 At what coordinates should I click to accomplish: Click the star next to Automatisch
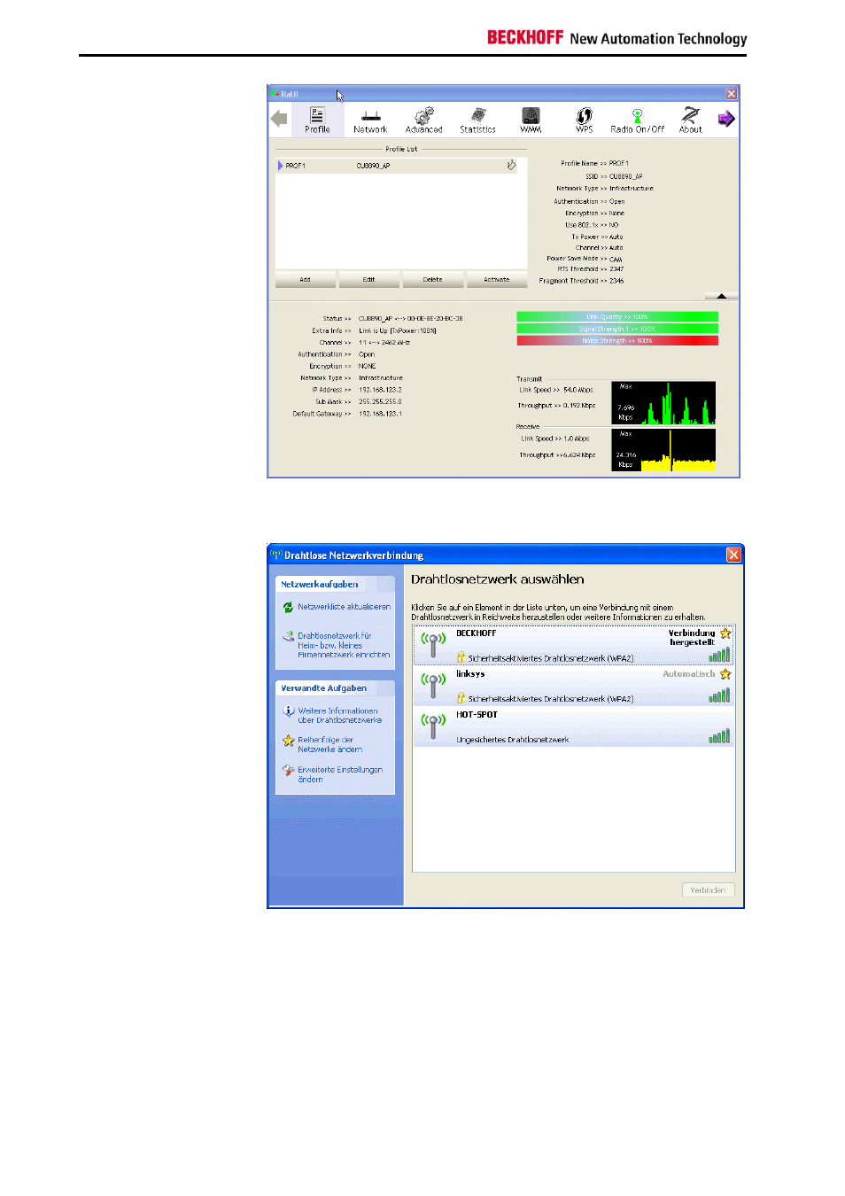point(725,674)
